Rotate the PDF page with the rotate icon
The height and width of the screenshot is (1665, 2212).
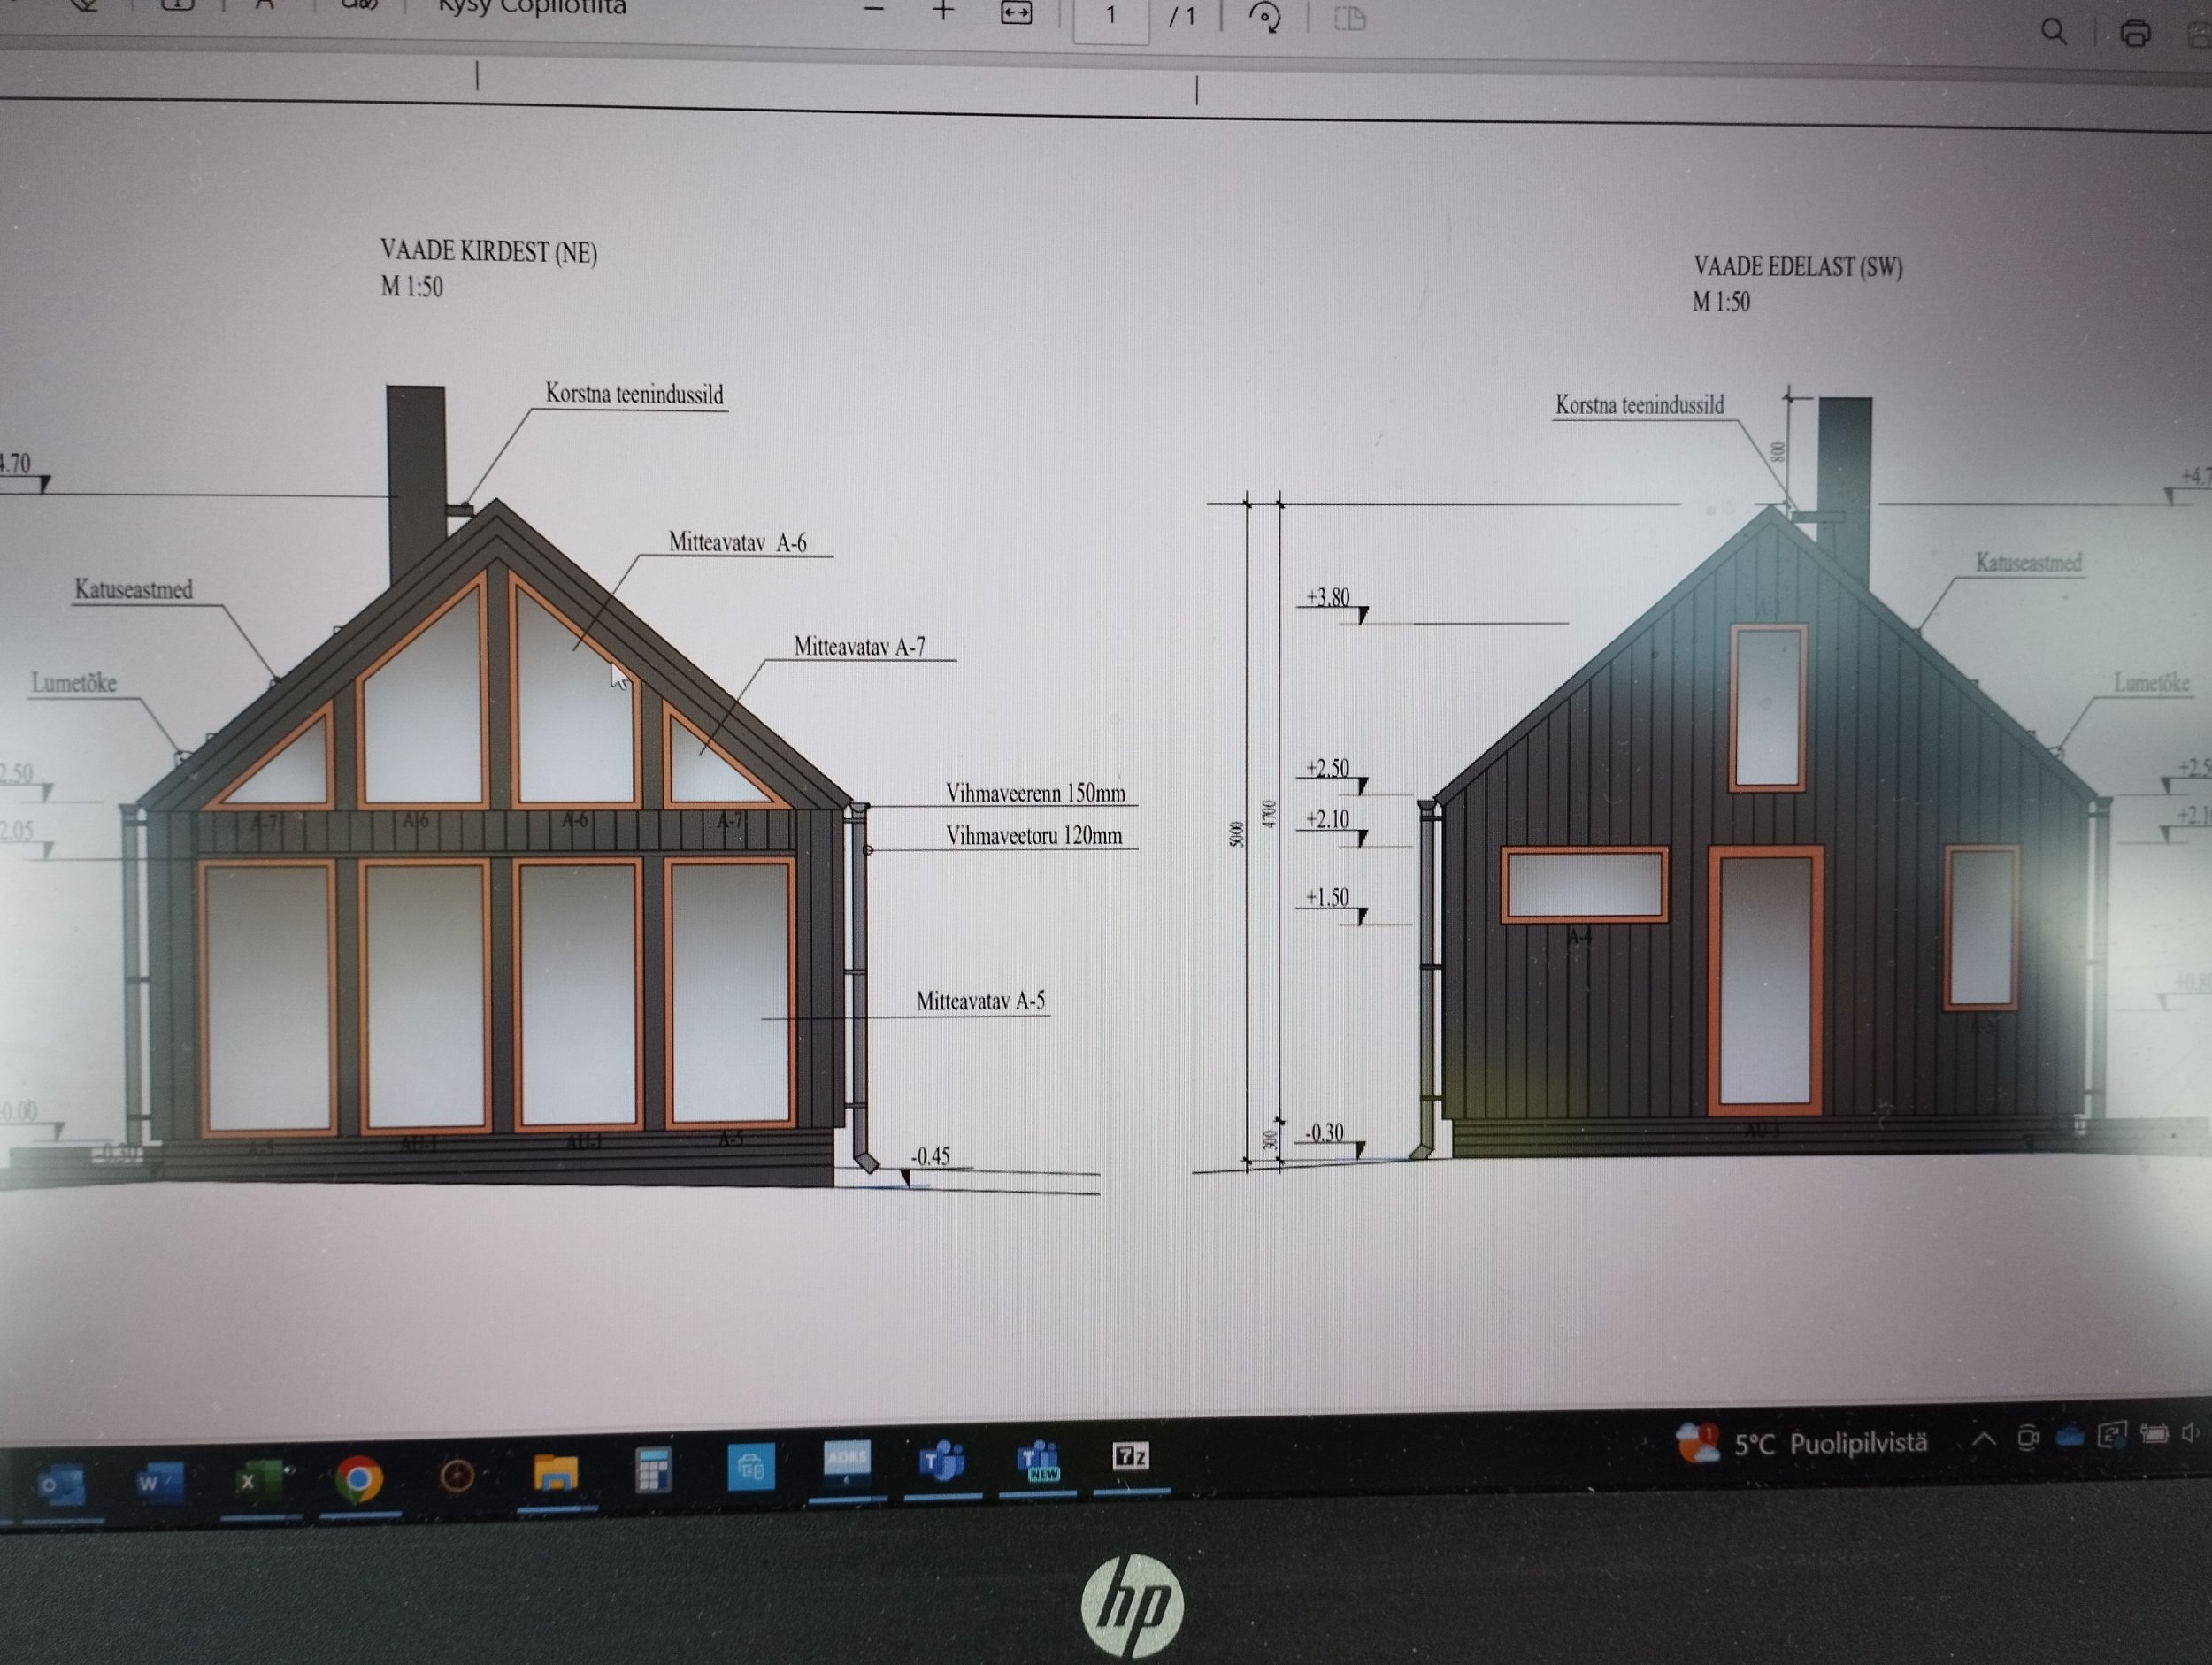(x=1265, y=18)
